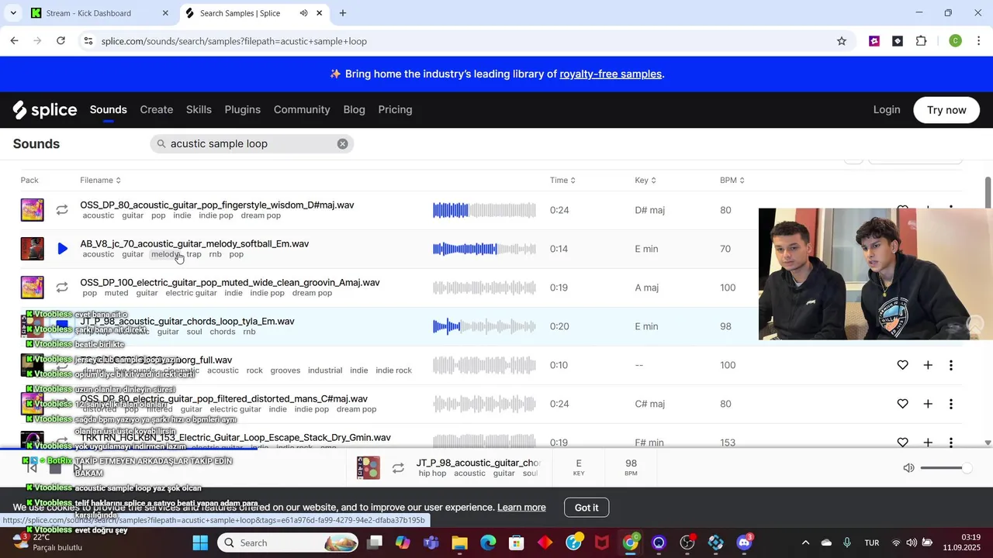Viewport: 993px width, 558px height.
Task: Seek in waveform of JT_P_98 tyla Em sample
Action: (484, 326)
